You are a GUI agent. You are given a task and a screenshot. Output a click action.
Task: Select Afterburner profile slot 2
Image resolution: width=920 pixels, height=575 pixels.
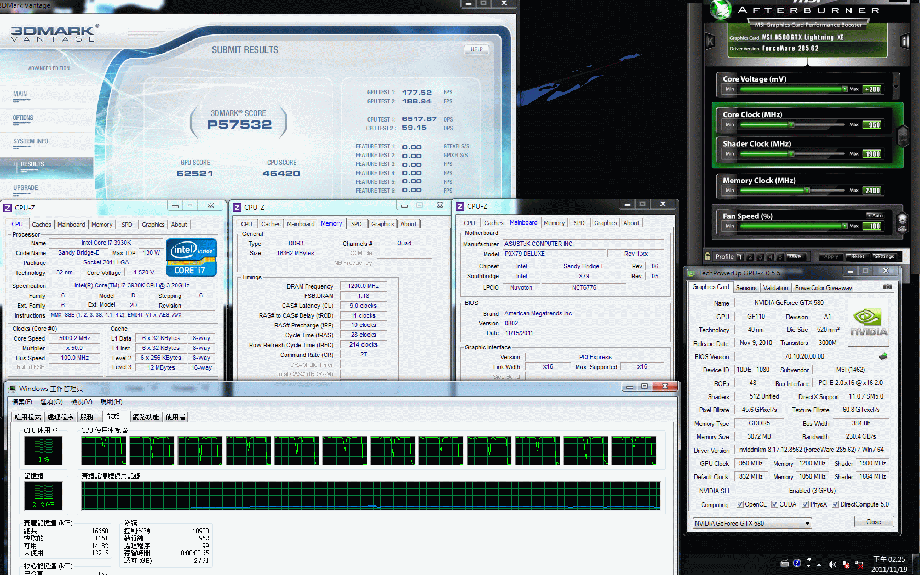750,256
